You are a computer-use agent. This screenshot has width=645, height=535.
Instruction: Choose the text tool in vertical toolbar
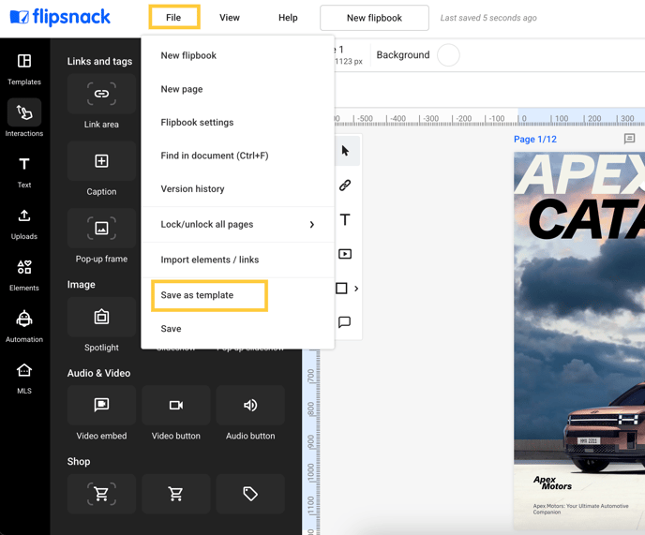point(345,220)
